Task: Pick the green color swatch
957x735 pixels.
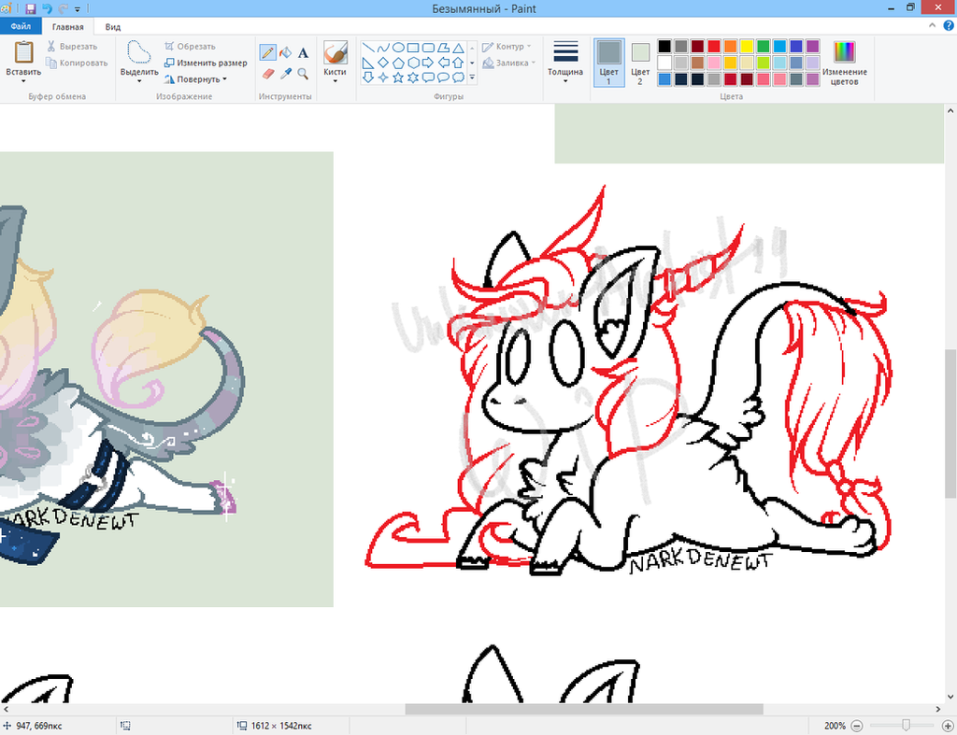Action: (x=763, y=47)
